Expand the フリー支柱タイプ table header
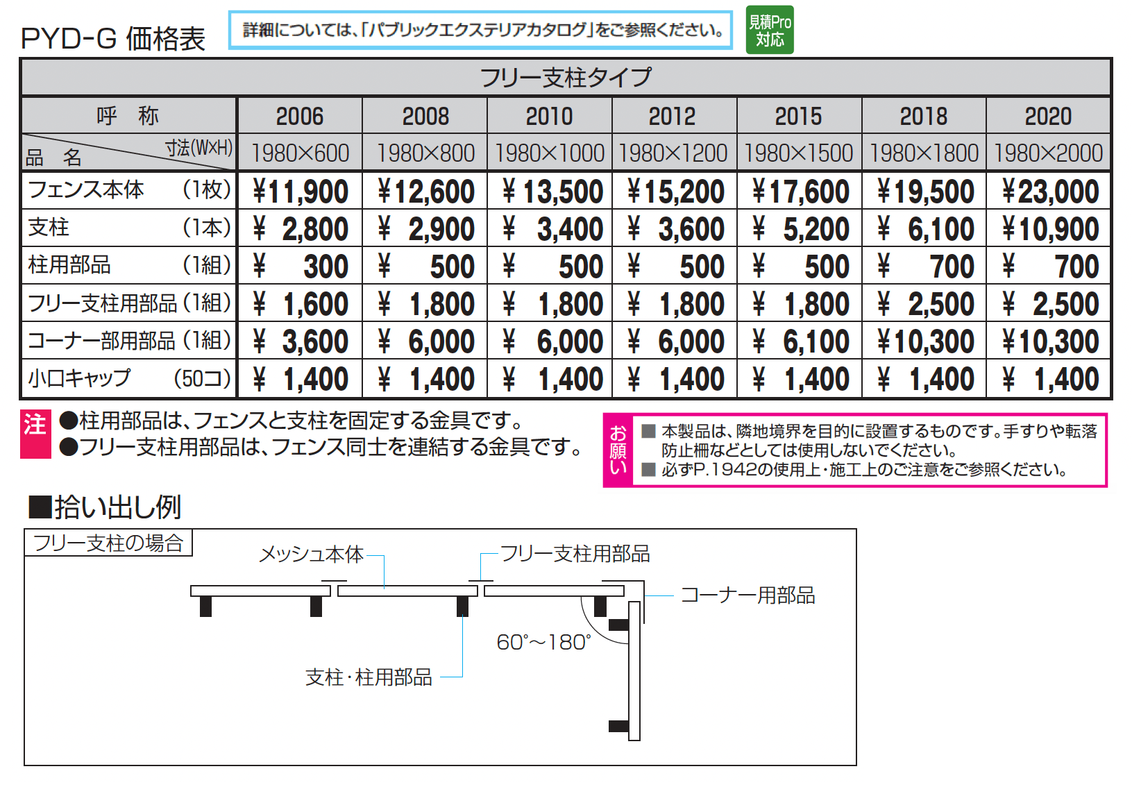 pos(566,77)
